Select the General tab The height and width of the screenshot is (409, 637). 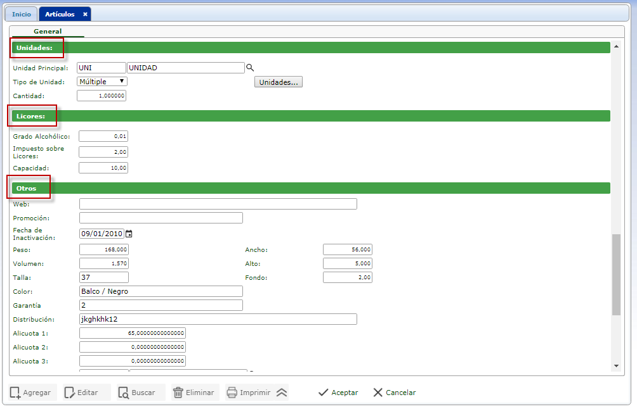48,31
